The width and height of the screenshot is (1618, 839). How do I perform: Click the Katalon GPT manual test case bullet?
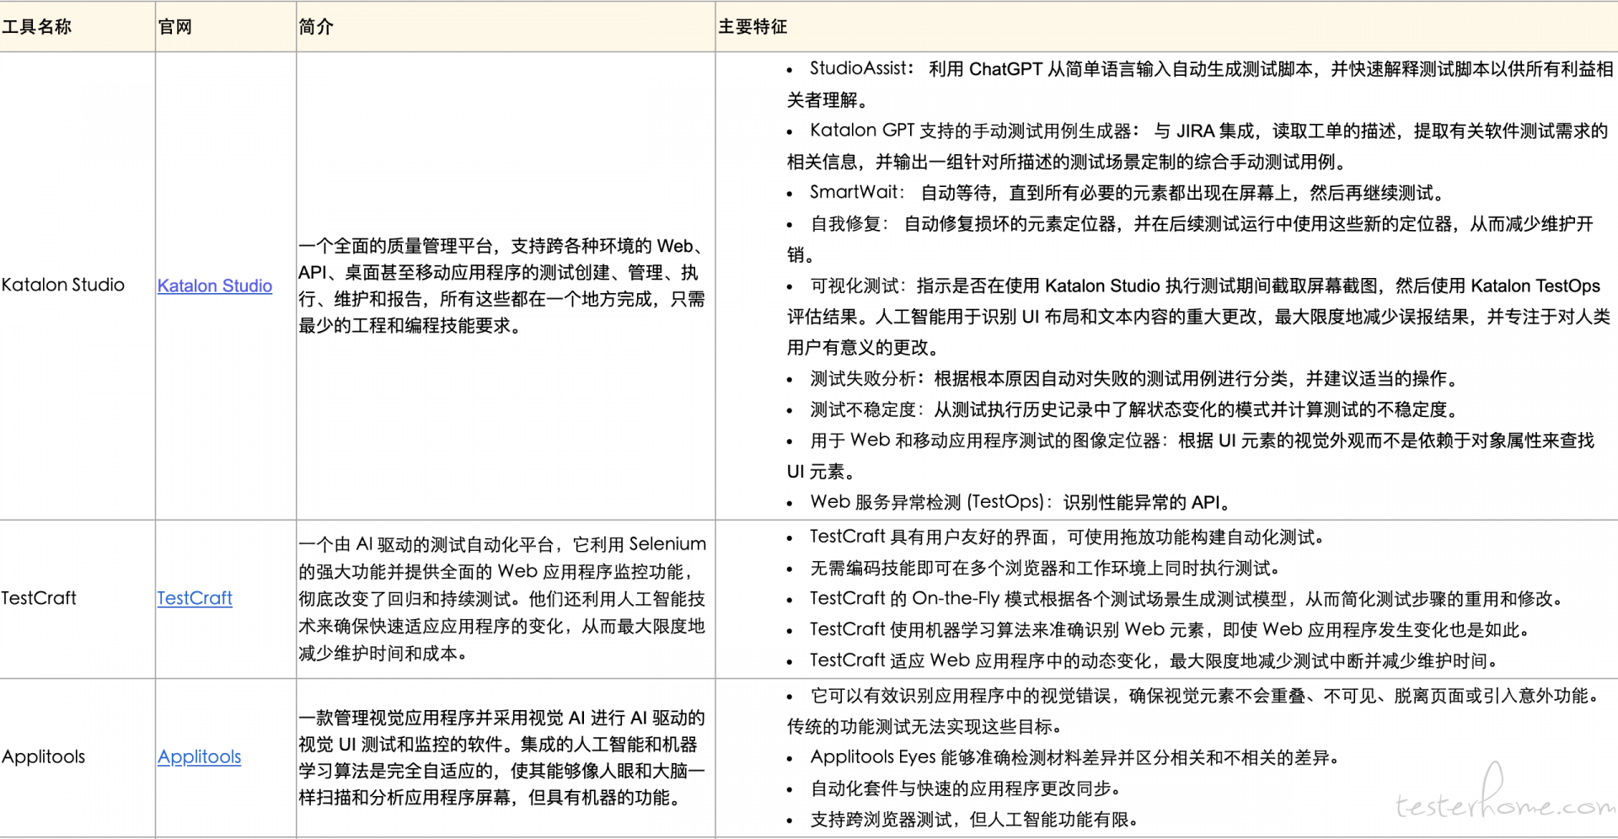pos(1197,146)
